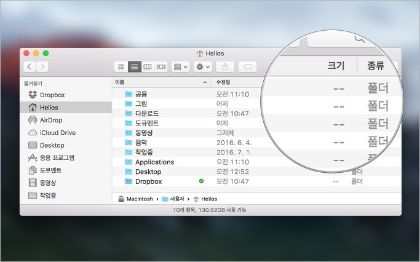This screenshot has height=262, width=420.
Task: Select the 동영상 folder in the list
Action: click(256, 133)
